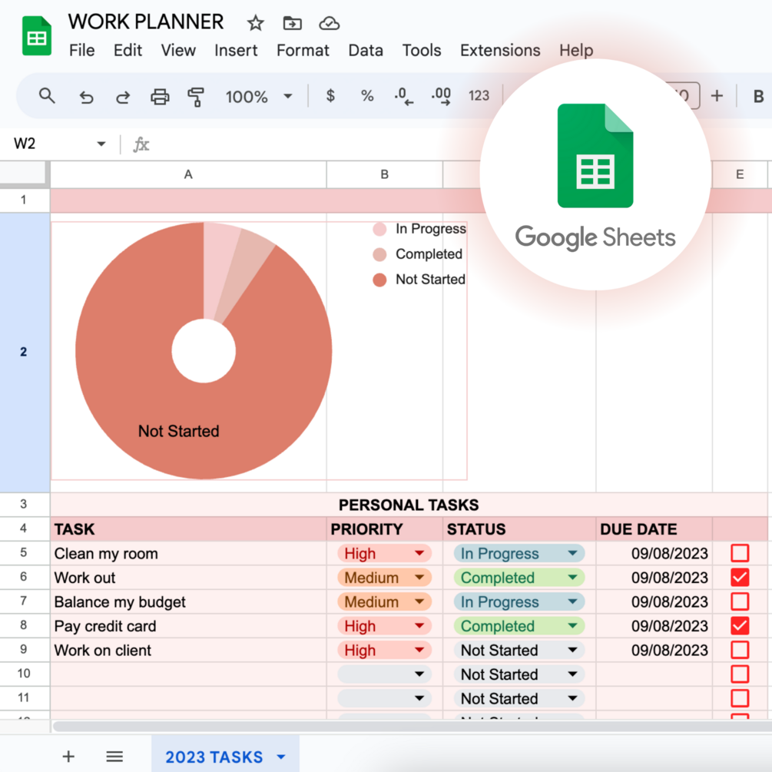Open the Priority dropdown for Pay credit card
Image resolution: width=772 pixels, height=772 pixels.
(419, 625)
